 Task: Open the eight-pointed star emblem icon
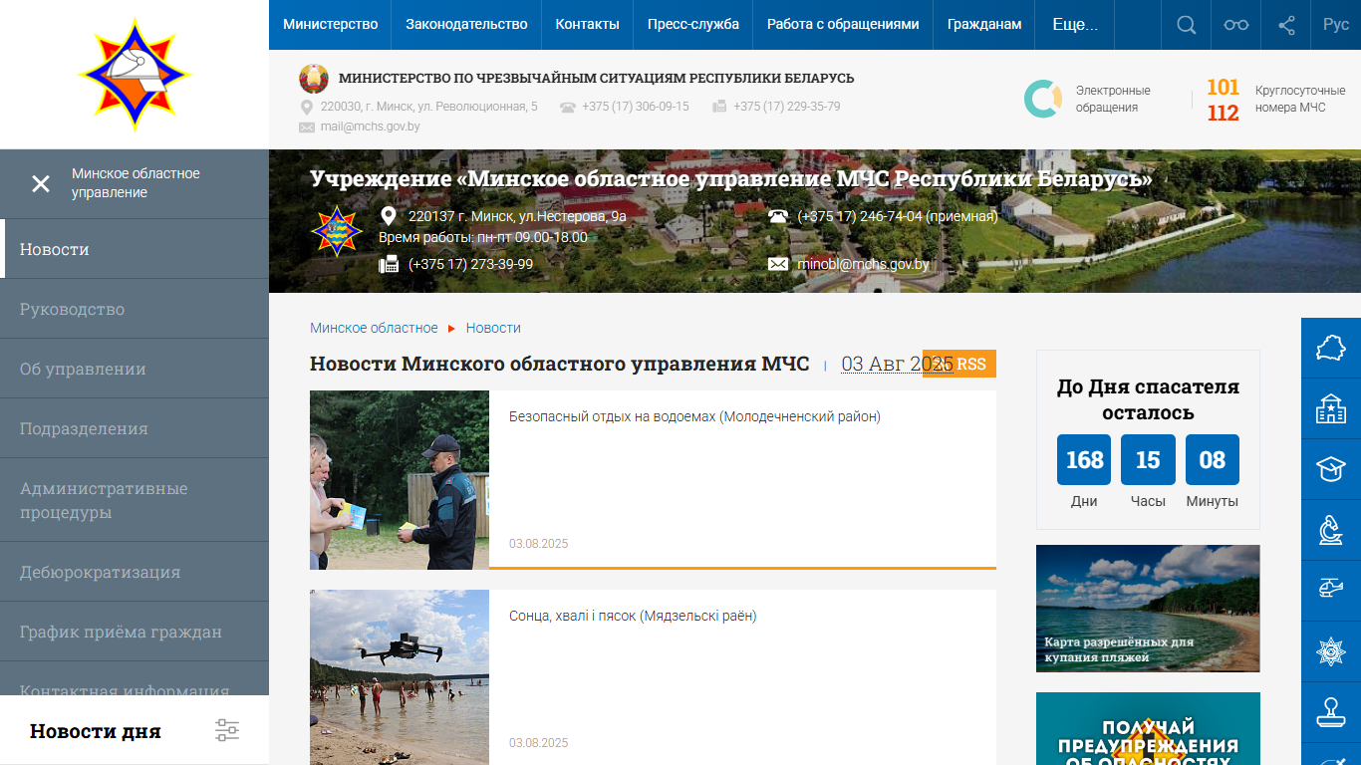coord(1331,651)
